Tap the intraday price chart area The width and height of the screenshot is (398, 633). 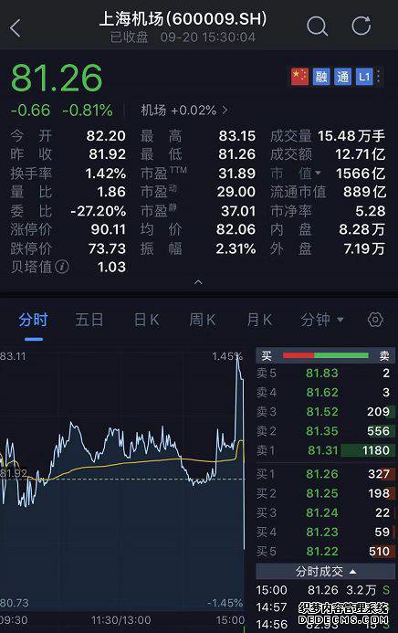point(122,480)
